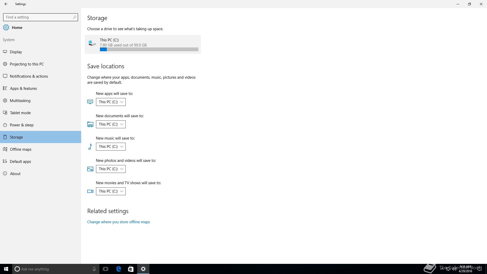Viewport: 487px width, 274px height.
Task: Click the back arrow in Settings
Action: coord(6,4)
